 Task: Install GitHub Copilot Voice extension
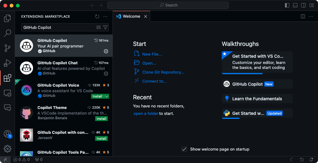tap(98, 96)
